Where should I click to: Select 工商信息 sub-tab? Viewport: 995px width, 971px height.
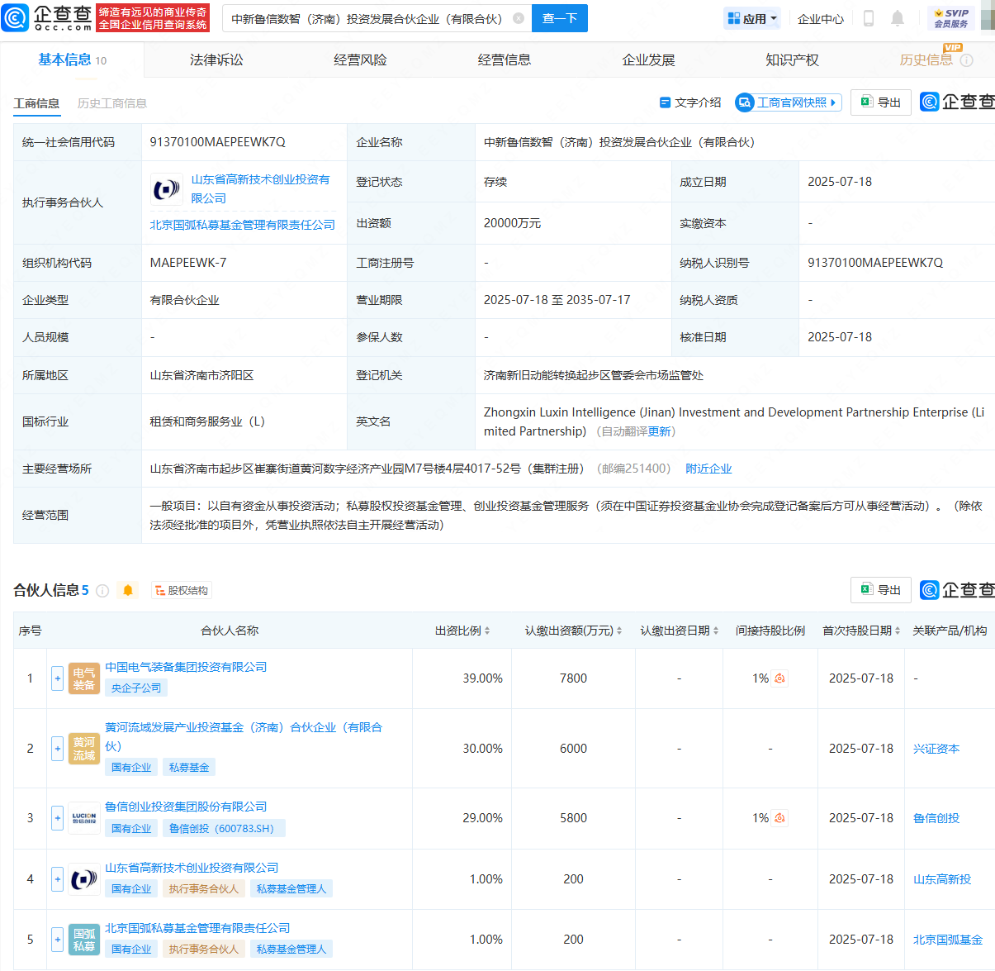click(36, 103)
